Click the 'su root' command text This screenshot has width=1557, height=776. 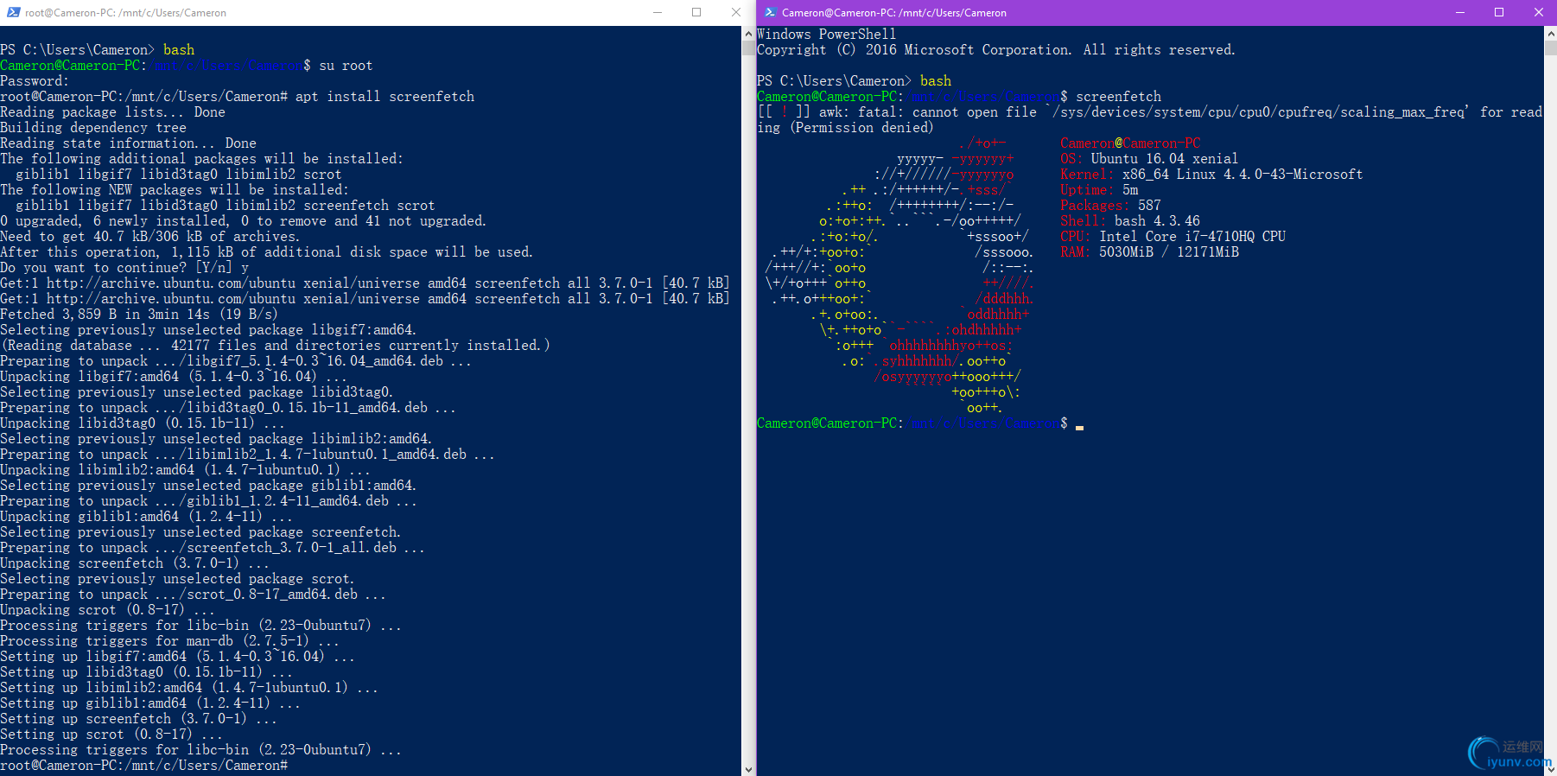[346, 66]
